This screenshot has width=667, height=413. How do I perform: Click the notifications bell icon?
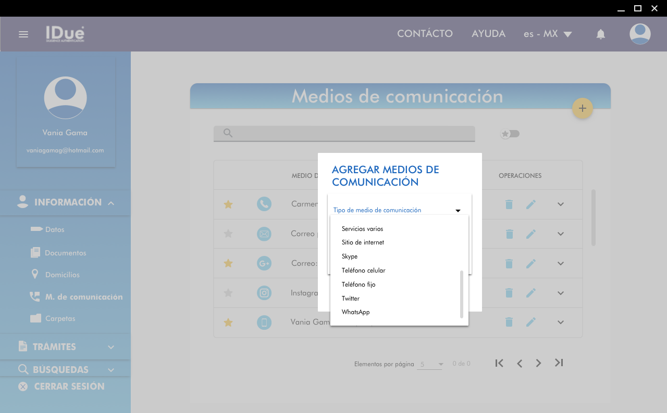(x=600, y=34)
